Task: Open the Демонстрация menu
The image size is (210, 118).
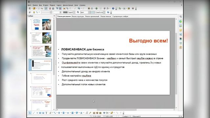Action: click(x=68, y=5)
